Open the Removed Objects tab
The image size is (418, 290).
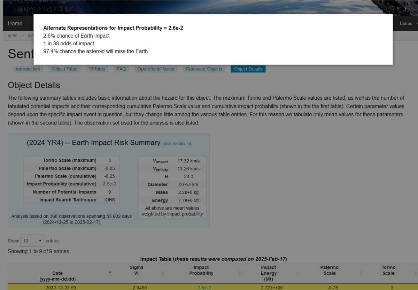(204, 69)
